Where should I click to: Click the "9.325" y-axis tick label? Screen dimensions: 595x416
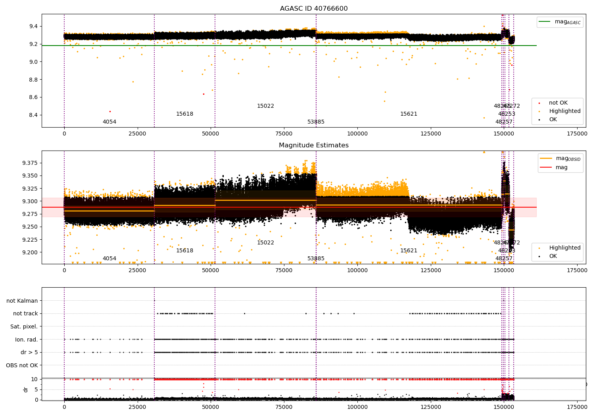click(x=30, y=189)
